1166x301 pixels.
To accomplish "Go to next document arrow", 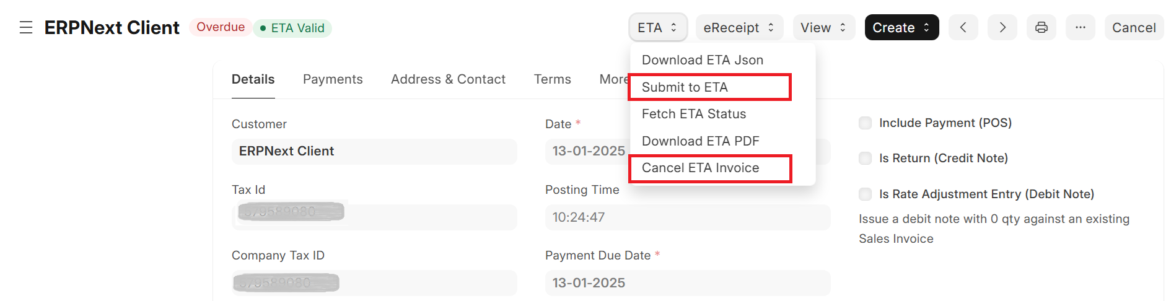I will click(x=1002, y=28).
